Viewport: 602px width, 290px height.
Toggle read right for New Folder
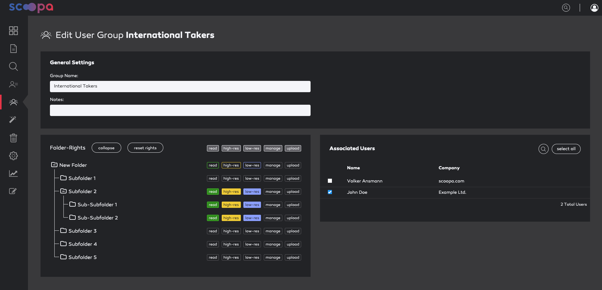click(213, 165)
